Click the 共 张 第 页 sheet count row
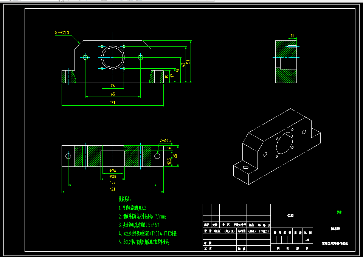This screenshot has height=257, width=363. tap(292, 248)
